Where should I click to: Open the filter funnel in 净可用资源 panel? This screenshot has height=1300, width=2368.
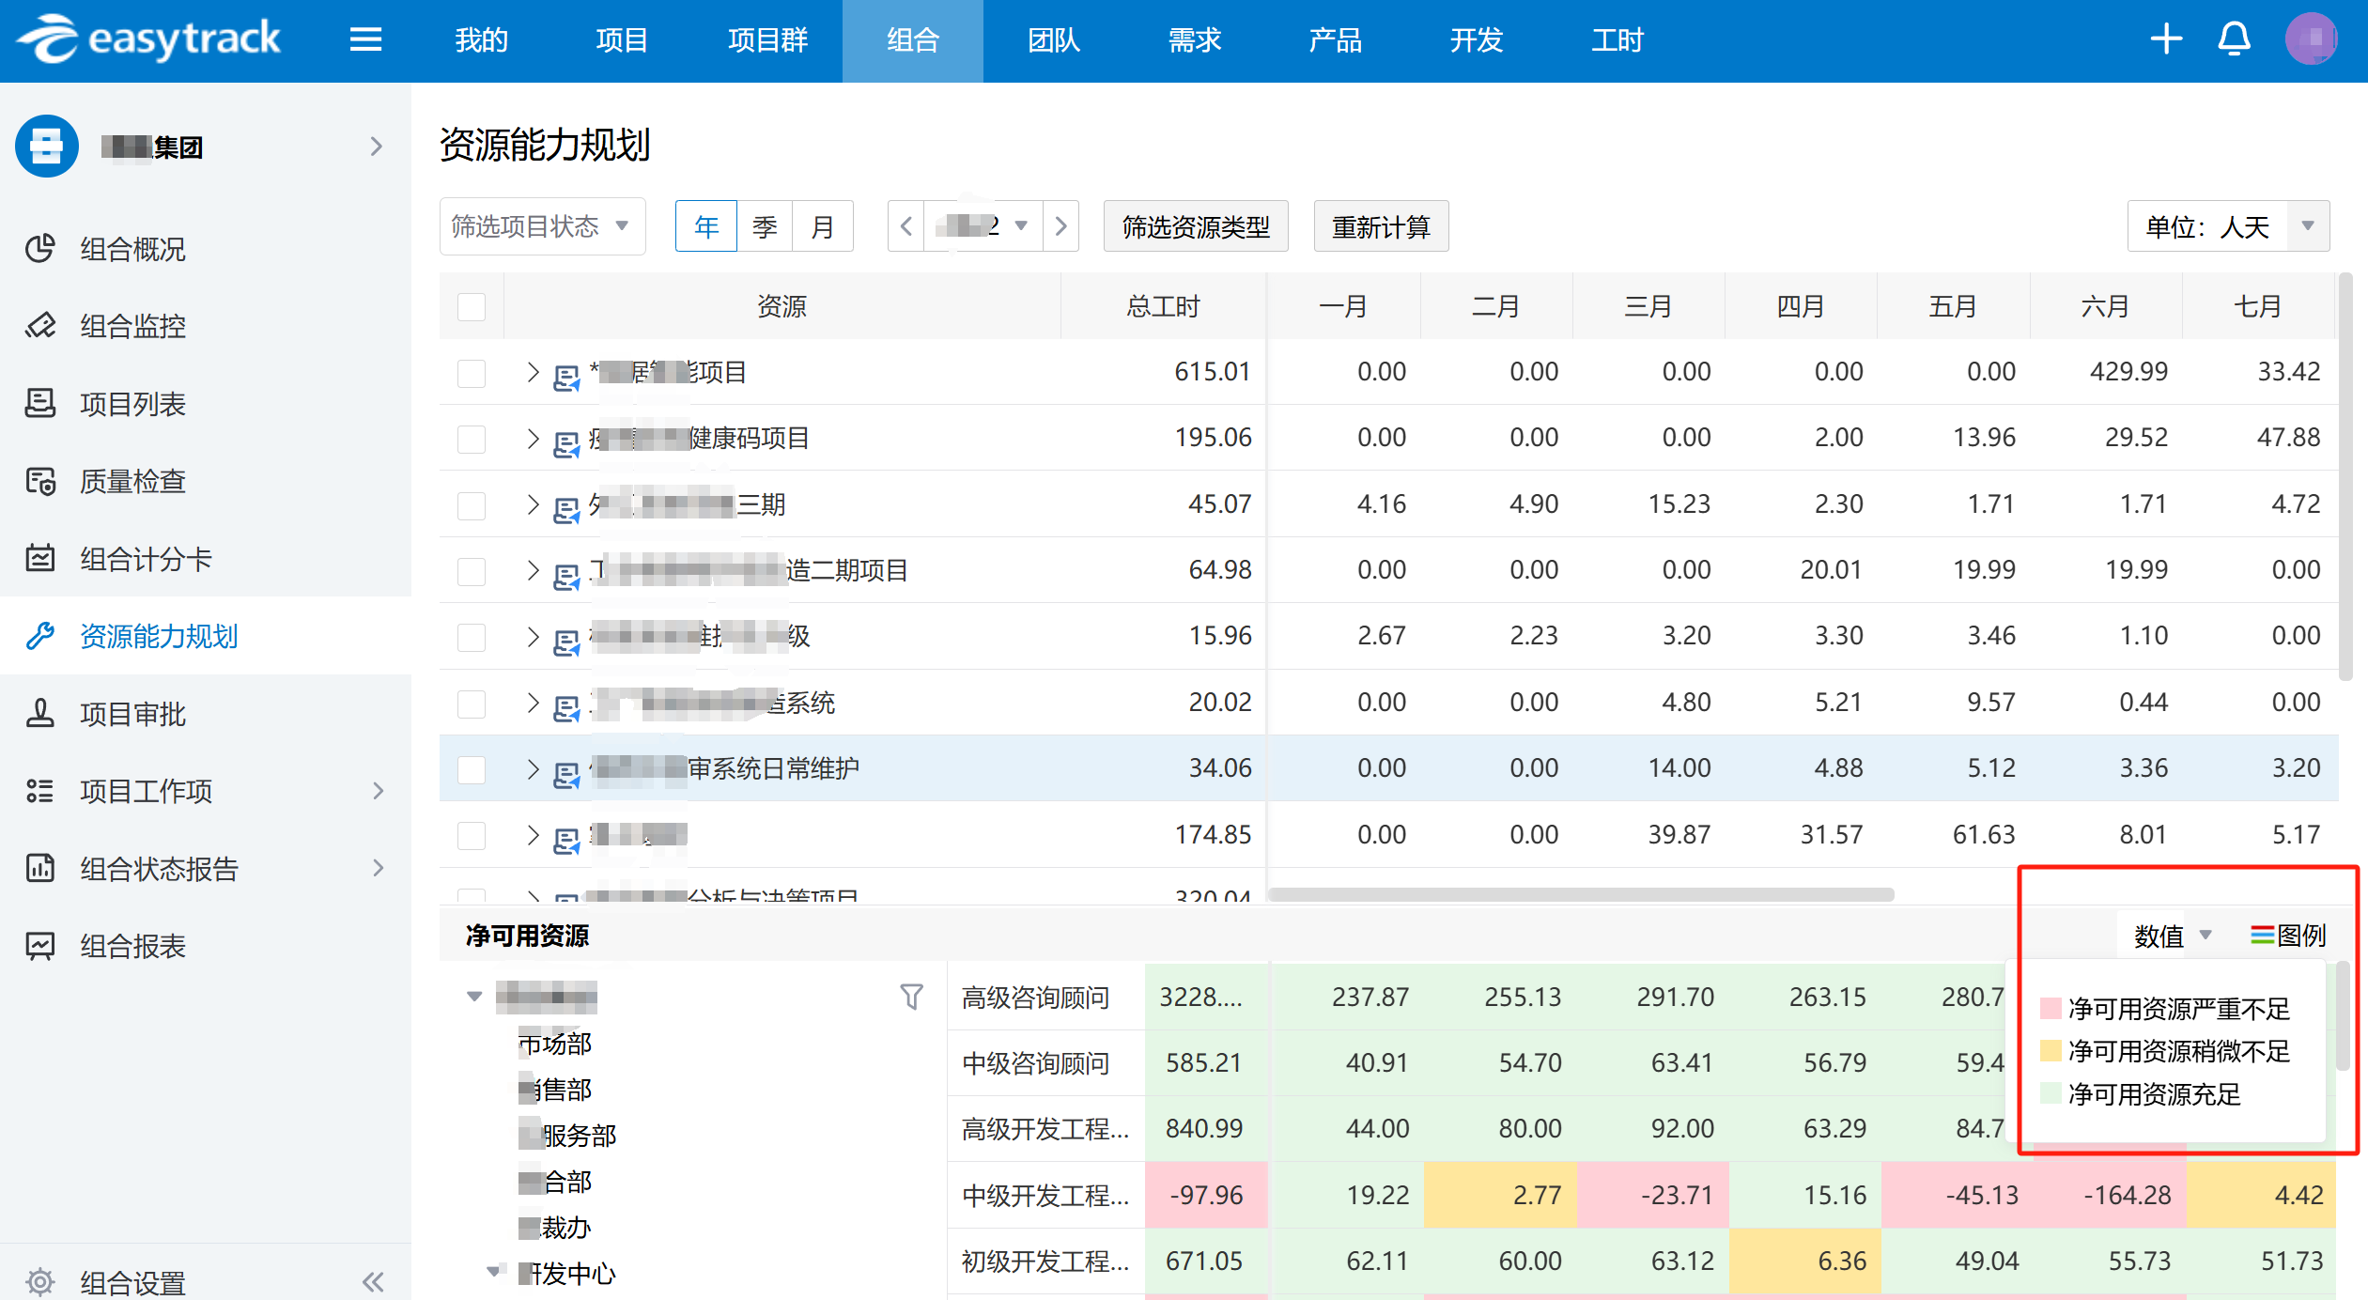910,997
